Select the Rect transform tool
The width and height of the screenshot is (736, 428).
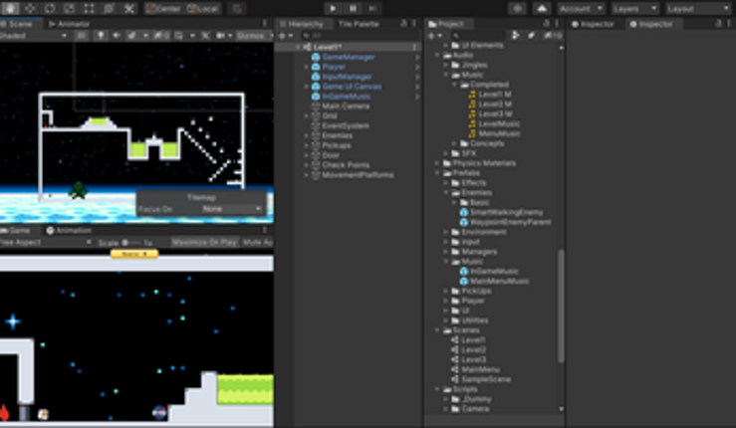[90, 8]
